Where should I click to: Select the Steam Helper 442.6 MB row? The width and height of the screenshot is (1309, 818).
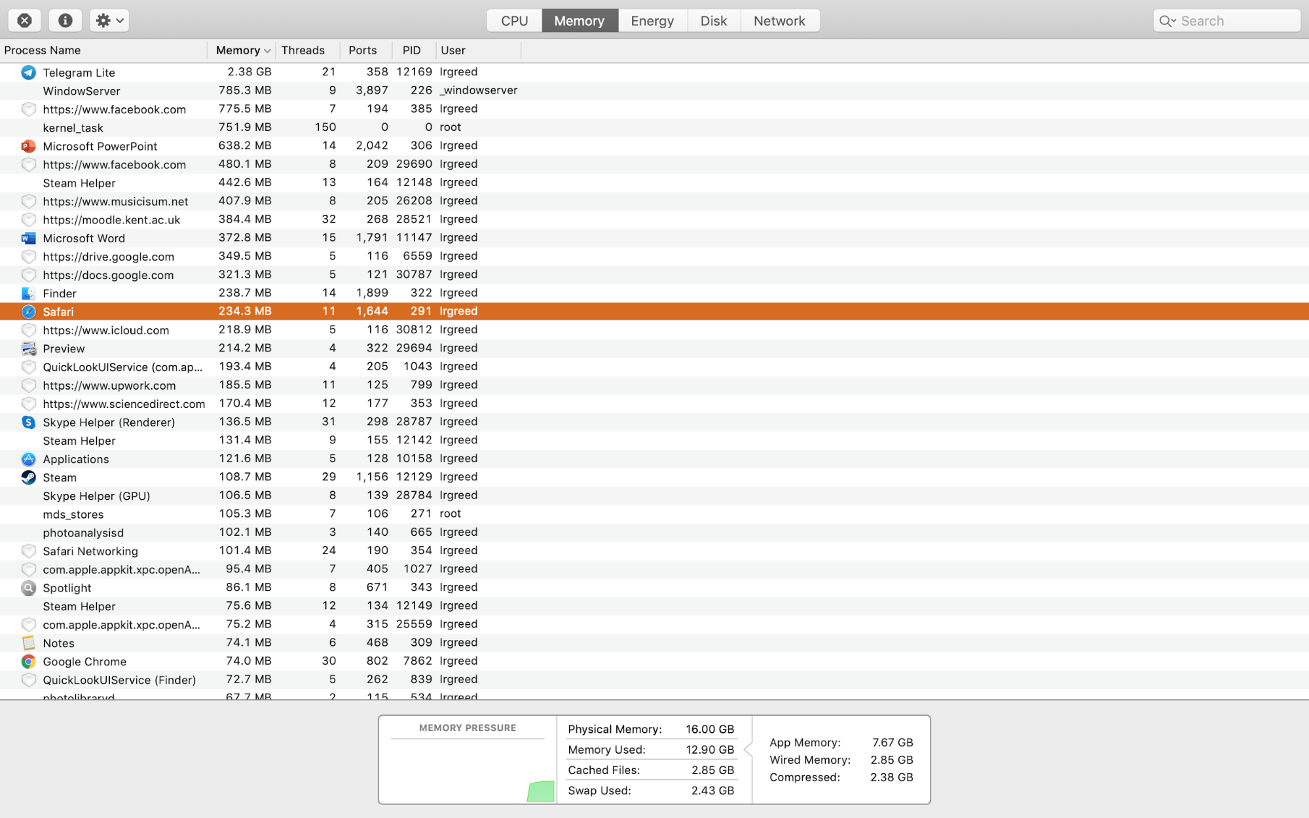654,183
